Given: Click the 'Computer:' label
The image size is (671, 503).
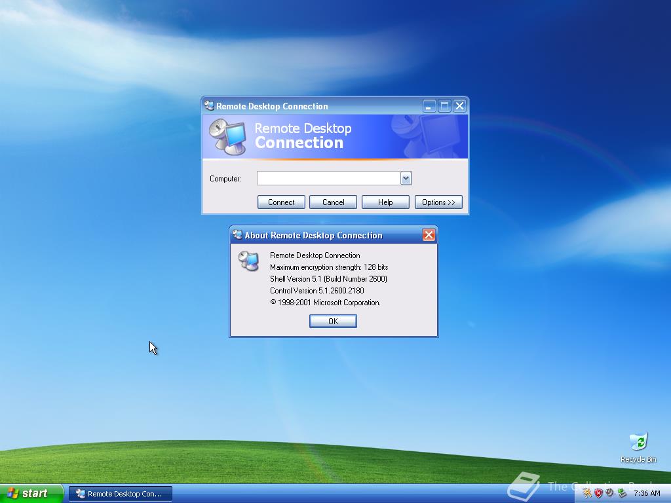Looking at the screenshot, I should pos(225,179).
